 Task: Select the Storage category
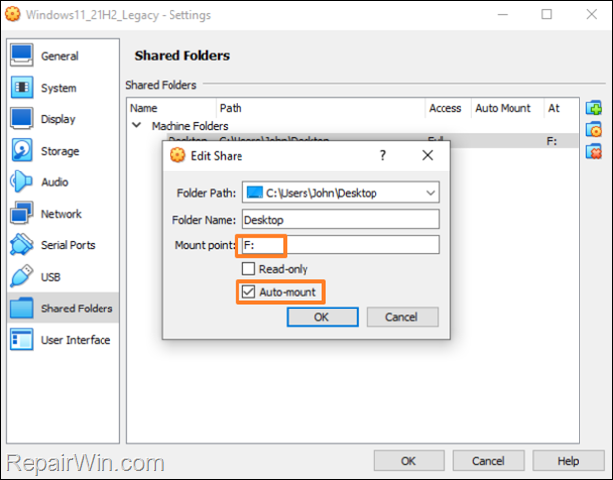(x=60, y=151)
